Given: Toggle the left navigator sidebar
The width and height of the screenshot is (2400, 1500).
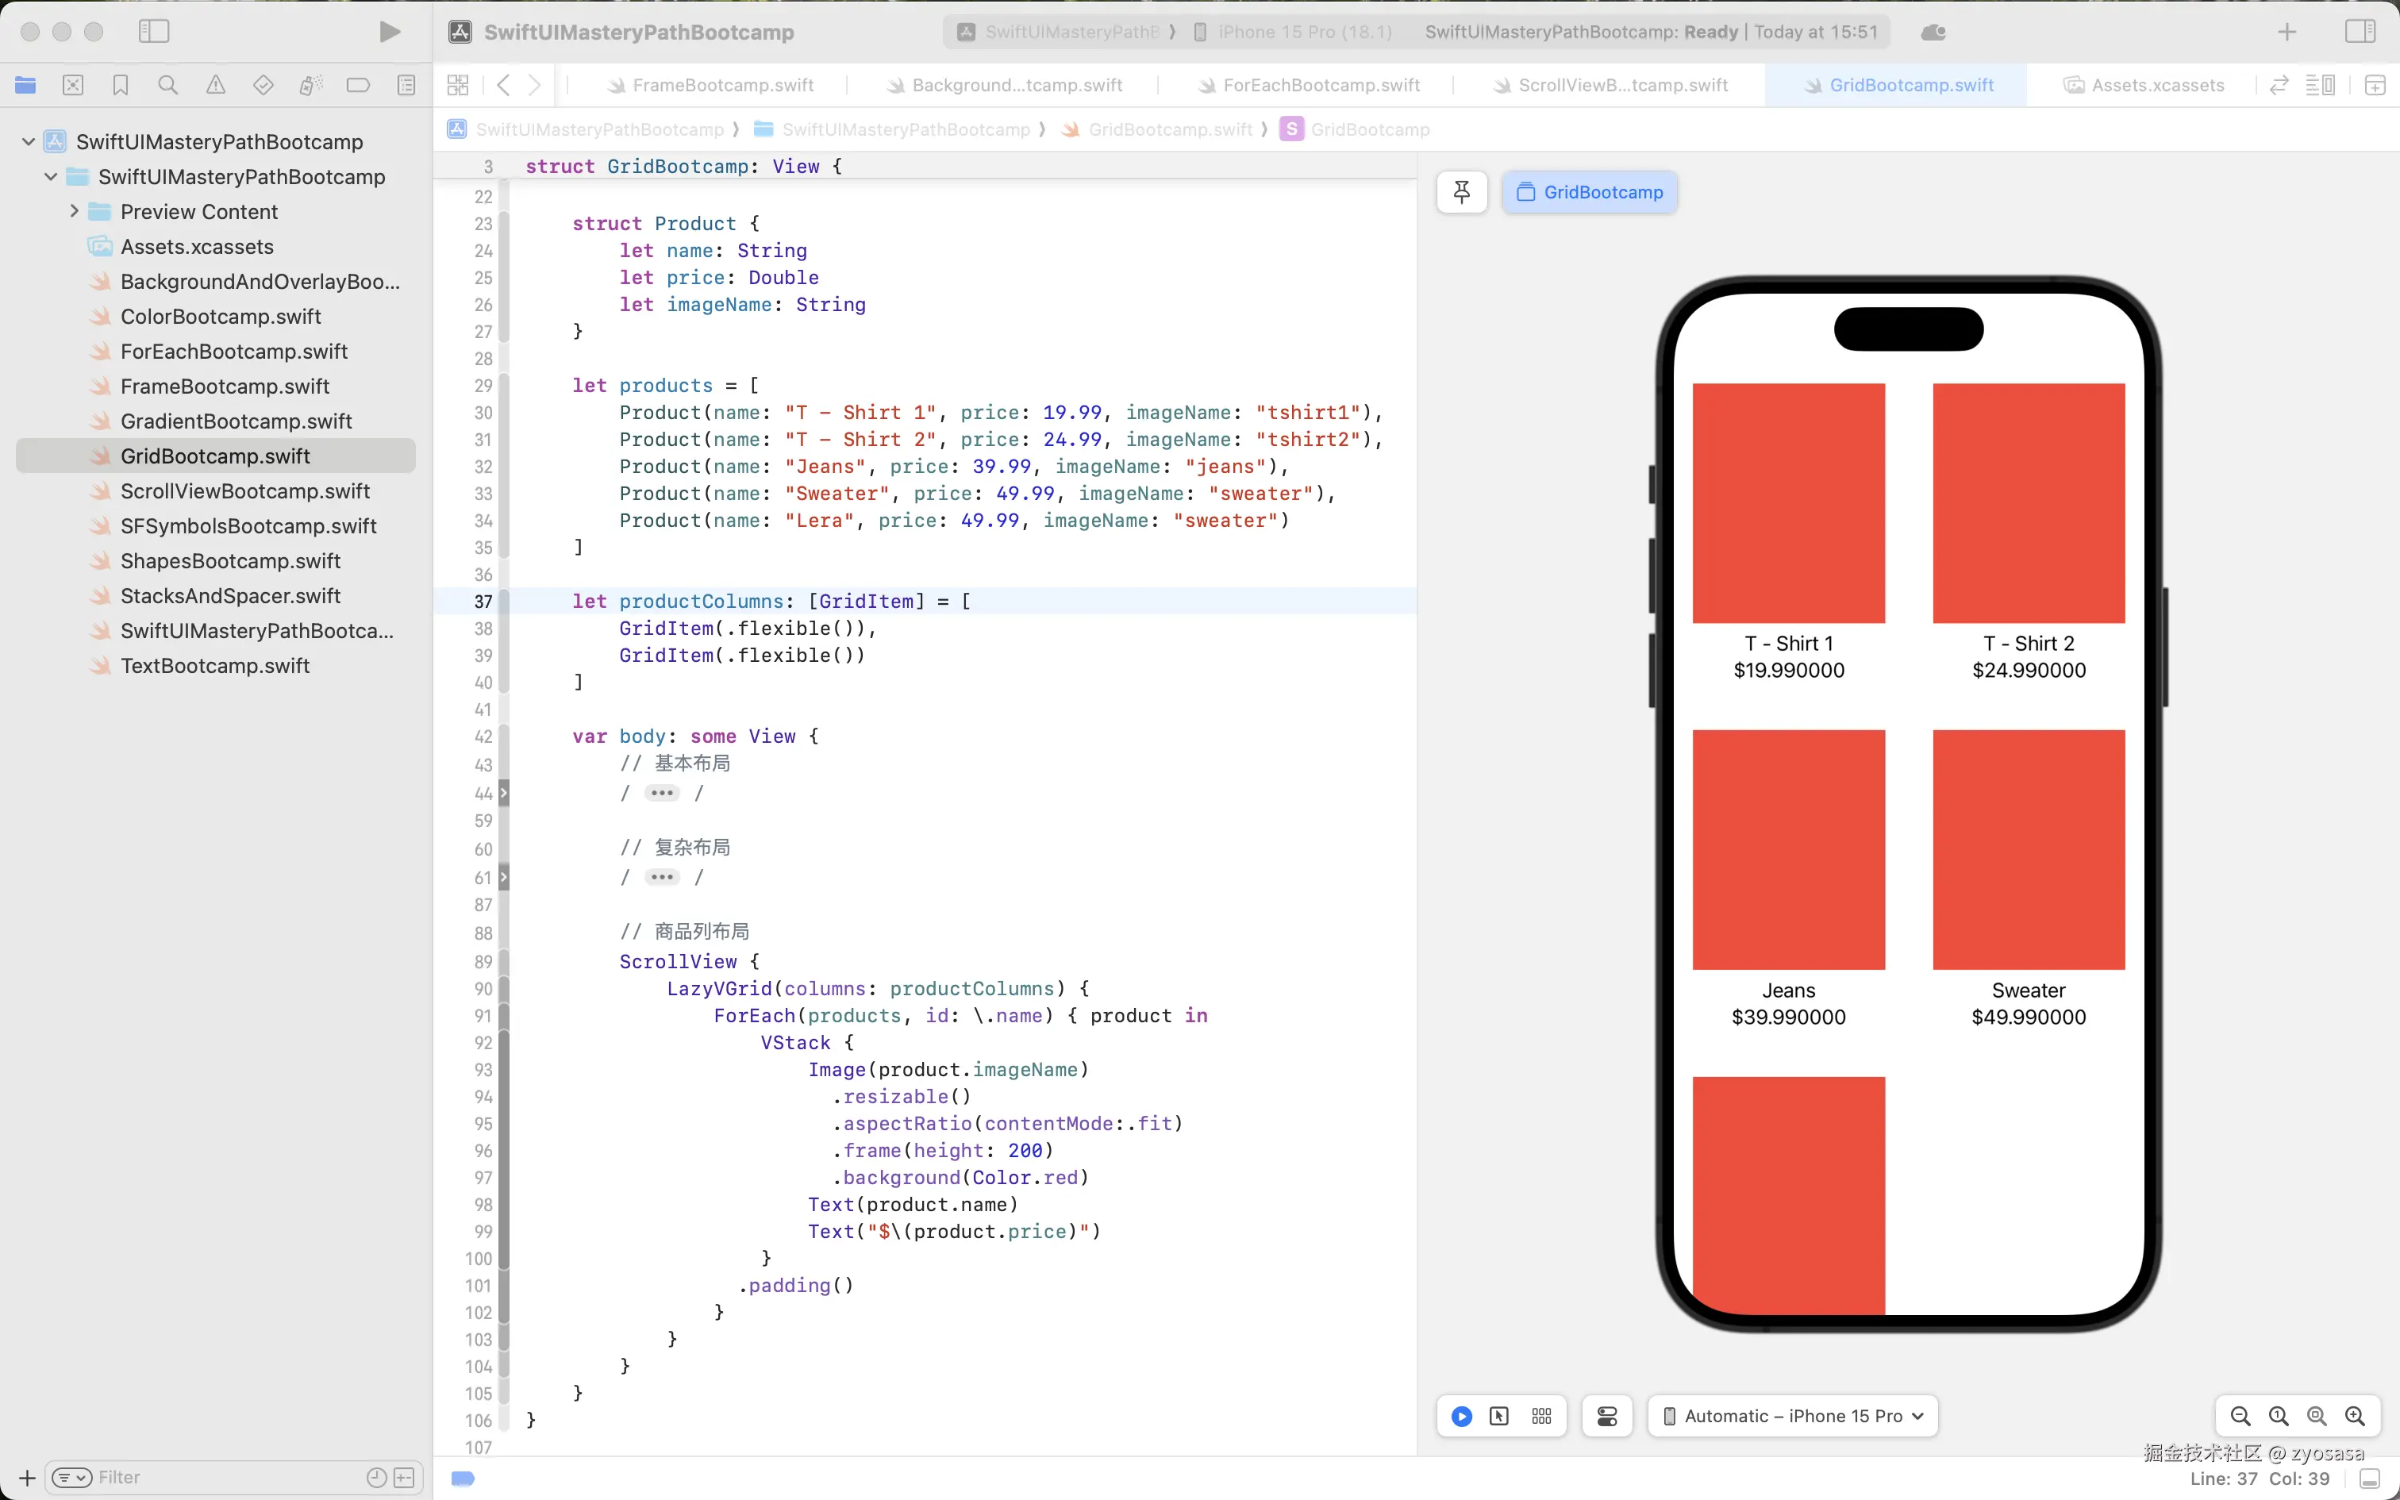Looking at the screenshot, I should 154,32.
